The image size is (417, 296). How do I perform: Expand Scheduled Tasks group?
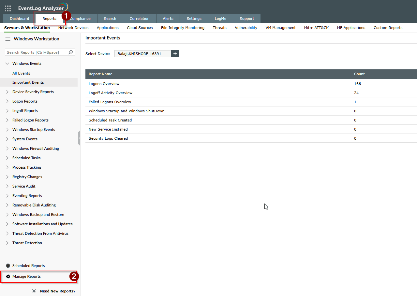coord(7,158)
